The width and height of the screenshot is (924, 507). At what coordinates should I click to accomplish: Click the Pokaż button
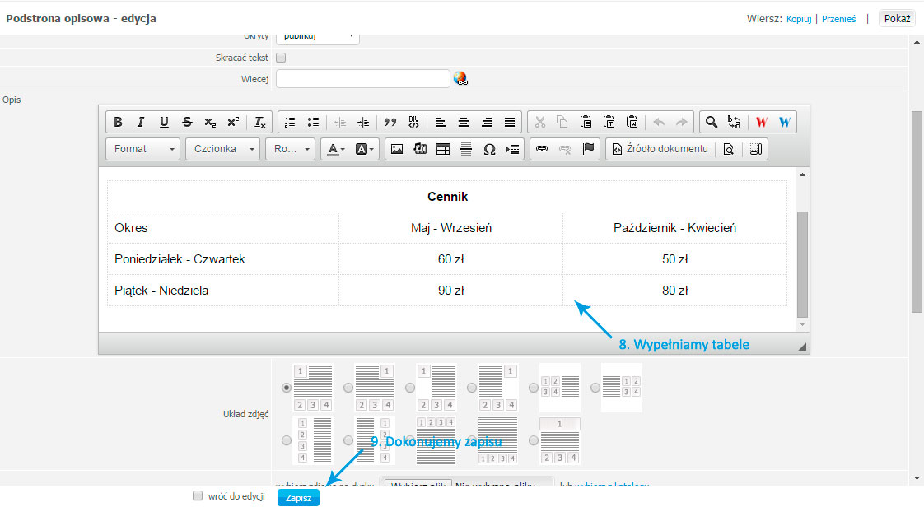[x=897, y=18]
